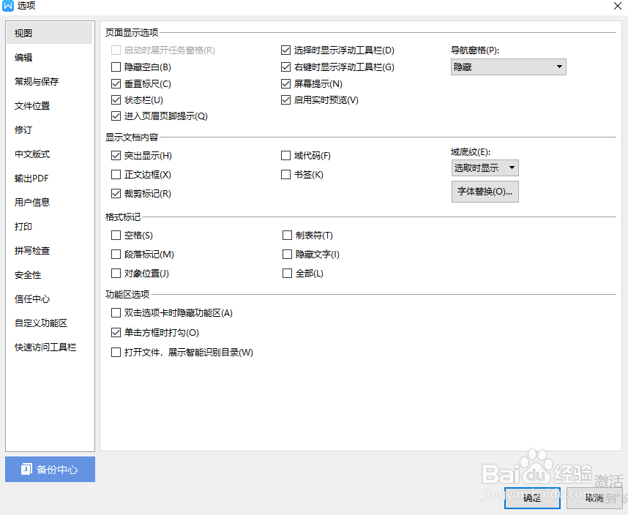Enable 双击选项卡时隐藏功能区(A)
This screenshot has height=515, width=628.
coord(116,312)
